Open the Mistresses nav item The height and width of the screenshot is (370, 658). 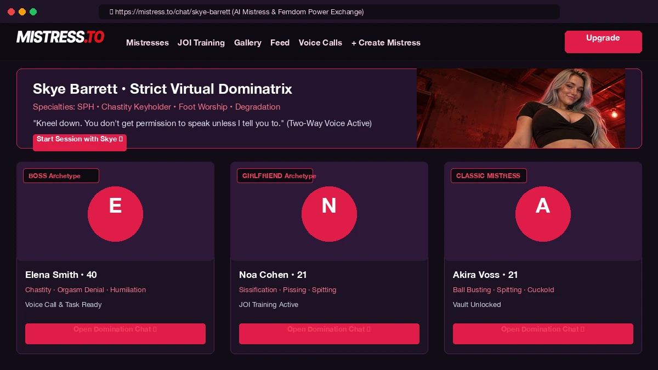(148, 43)
